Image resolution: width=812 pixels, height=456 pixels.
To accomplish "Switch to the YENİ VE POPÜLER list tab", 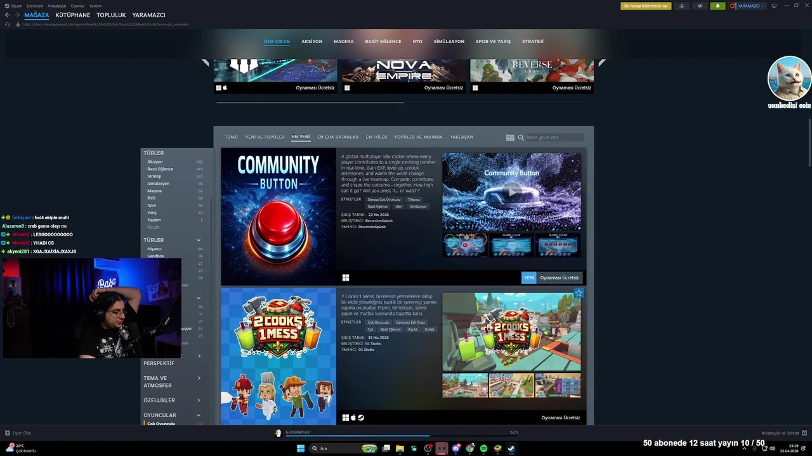I will click(265, 137).
